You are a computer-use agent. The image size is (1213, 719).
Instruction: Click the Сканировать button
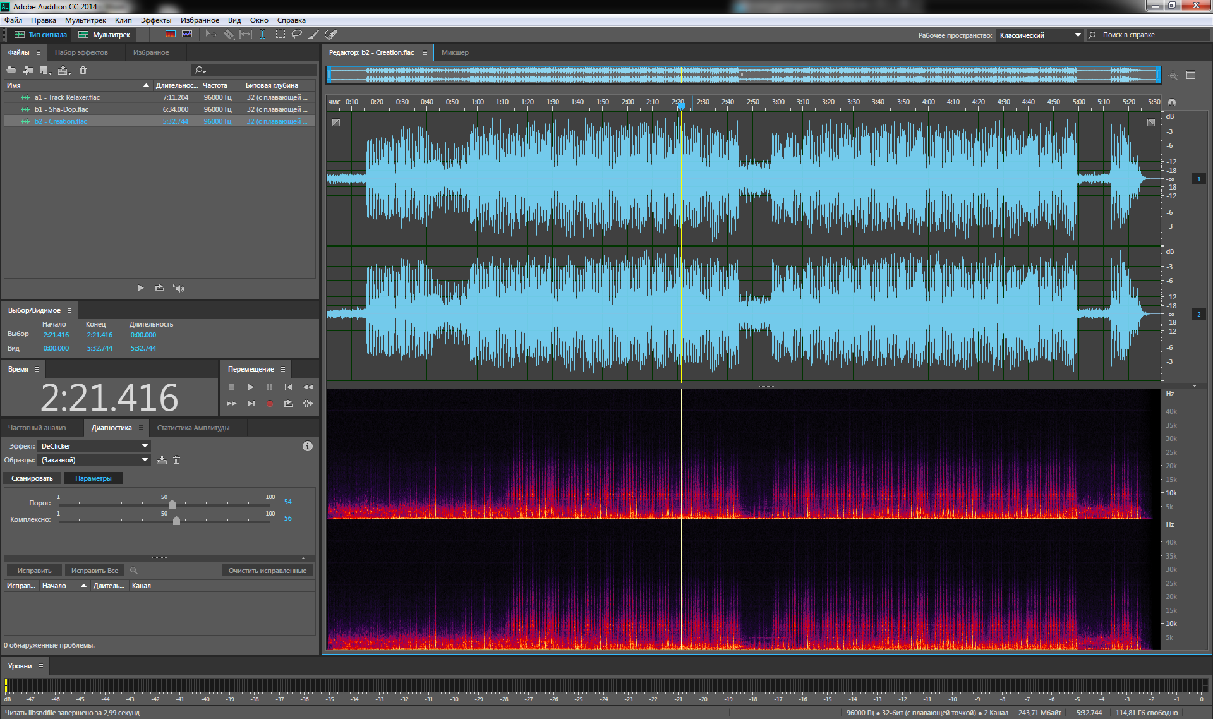[32, 478]
